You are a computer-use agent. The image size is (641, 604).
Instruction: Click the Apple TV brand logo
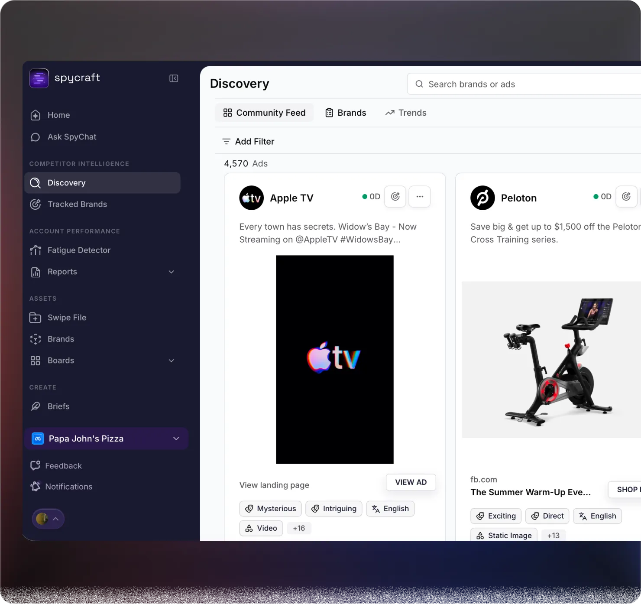(x=252, y=198)
